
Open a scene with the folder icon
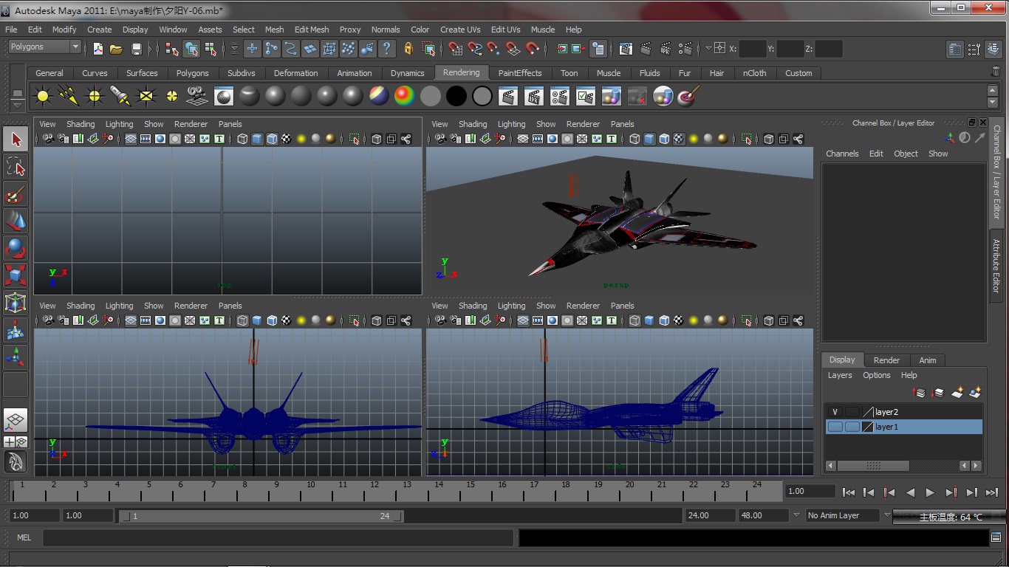[116, 49]
